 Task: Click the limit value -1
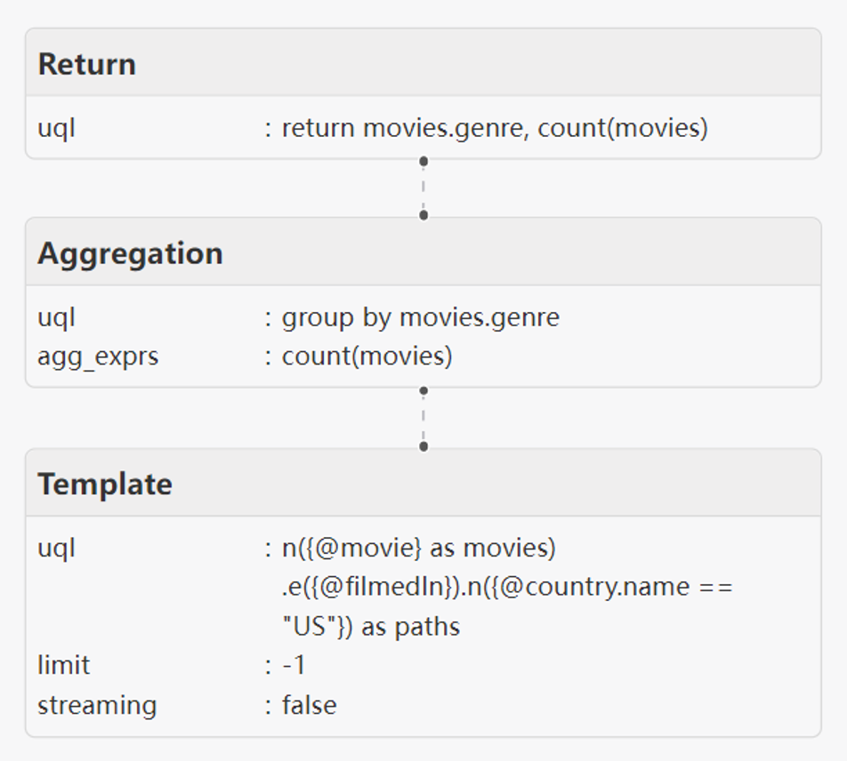(x=294, y=665)
